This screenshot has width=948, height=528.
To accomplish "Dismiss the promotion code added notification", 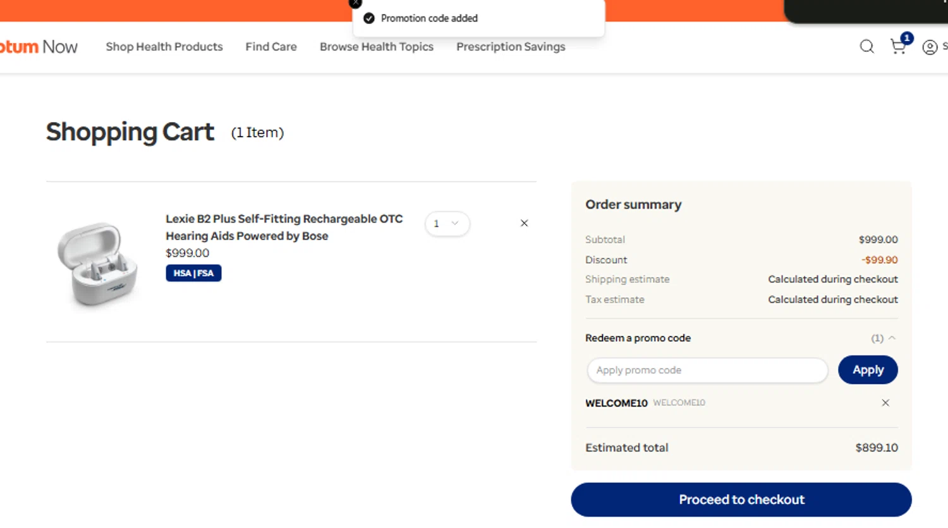I will coord(356,3).
